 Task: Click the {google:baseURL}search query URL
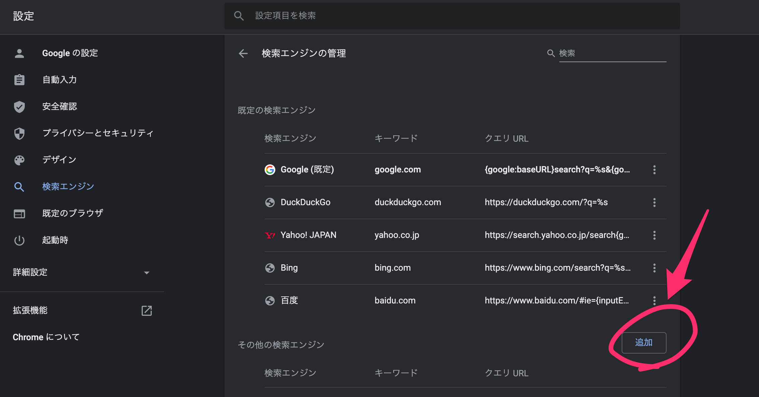click(x=557, y=170)
